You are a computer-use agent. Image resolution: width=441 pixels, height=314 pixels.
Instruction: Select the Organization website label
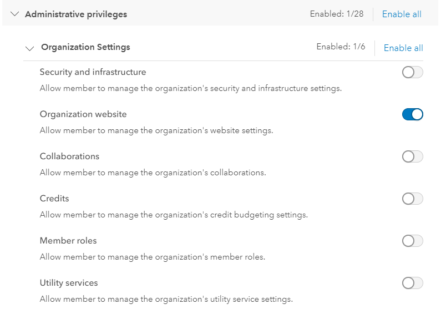[83, 114]
